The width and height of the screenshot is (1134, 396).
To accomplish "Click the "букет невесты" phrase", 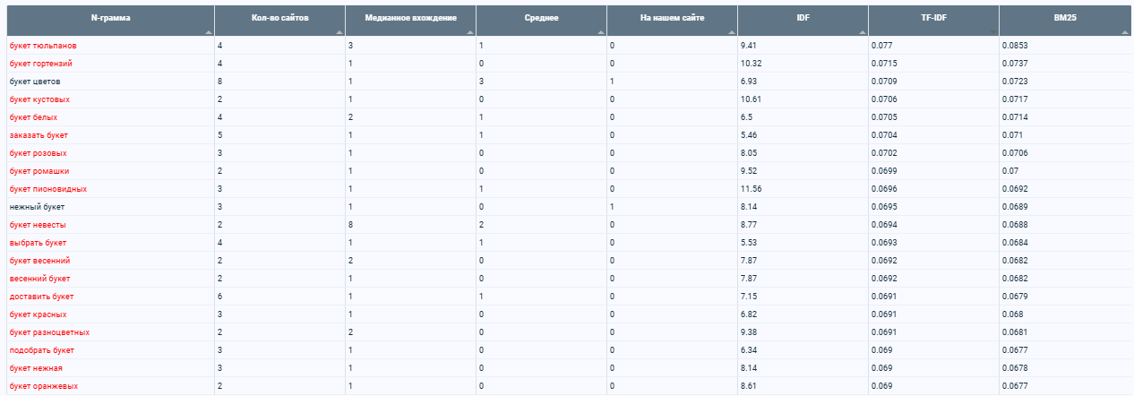I will pos(37,225).
